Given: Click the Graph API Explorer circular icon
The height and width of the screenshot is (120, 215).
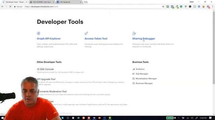Looking at the screenshot, I should pos(39,33).
